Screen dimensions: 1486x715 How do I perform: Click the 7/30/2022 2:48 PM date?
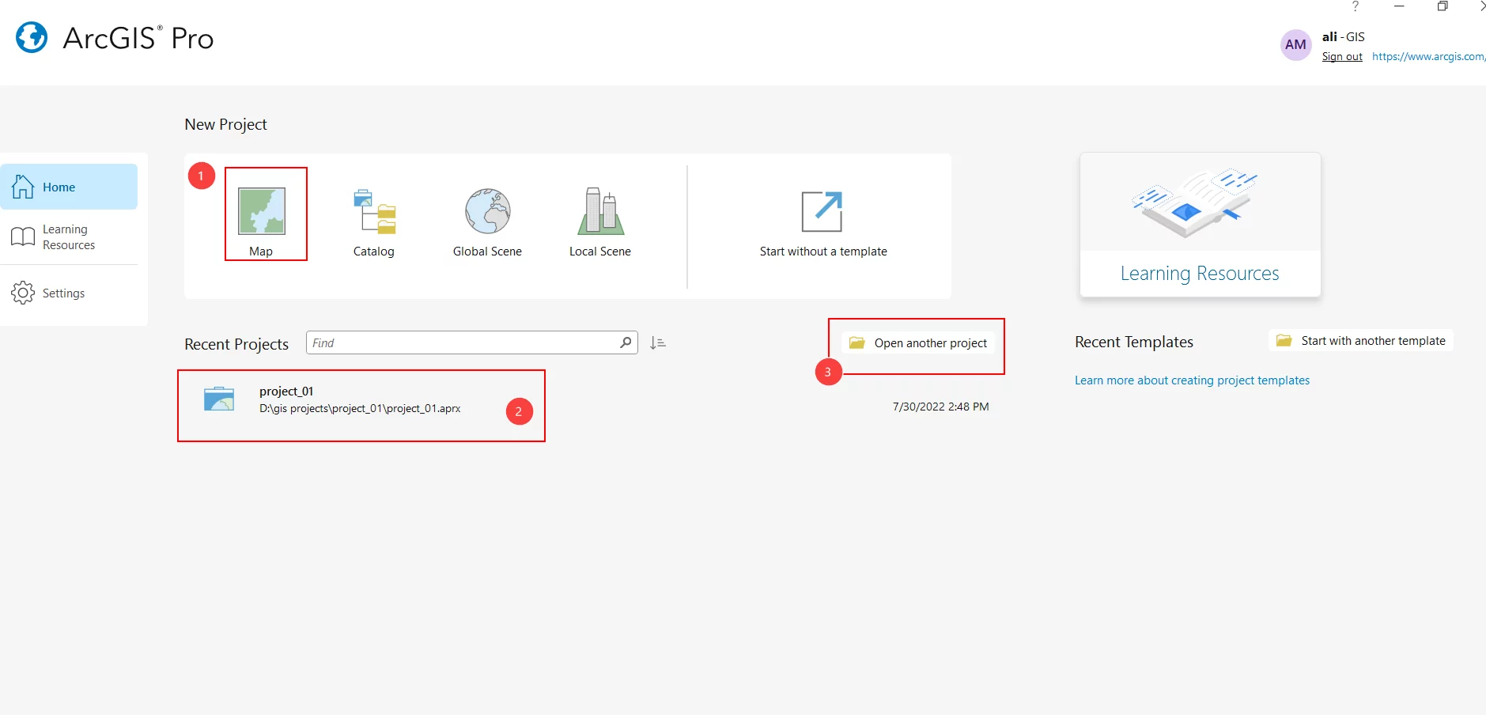[940, 407]
